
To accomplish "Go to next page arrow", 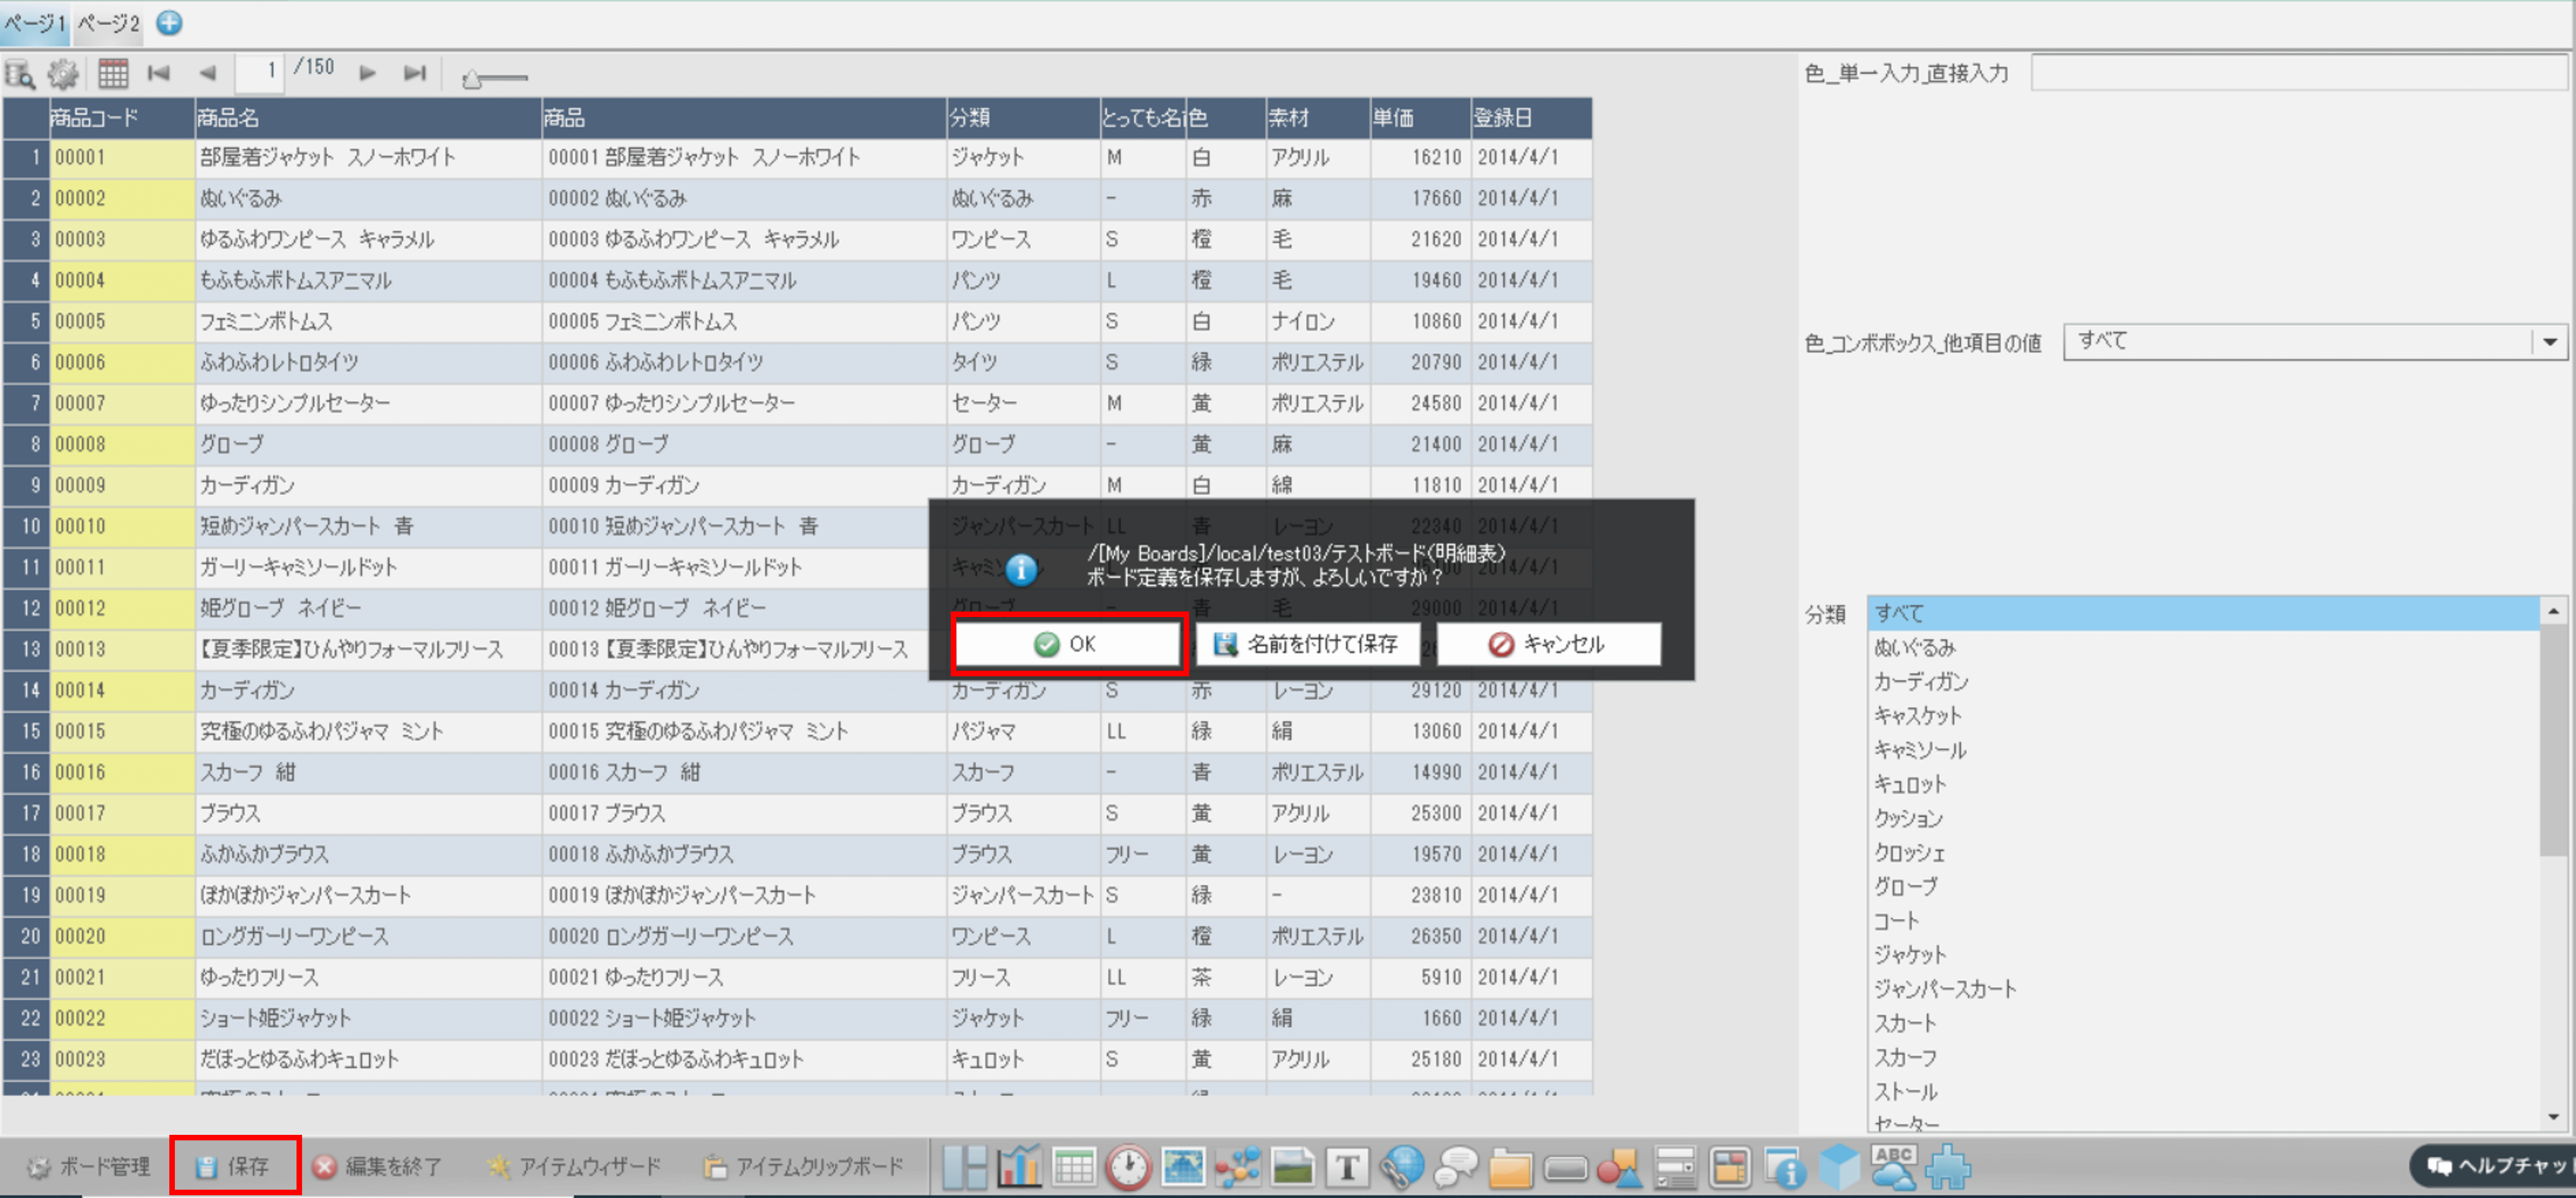I will coord(367,73).
